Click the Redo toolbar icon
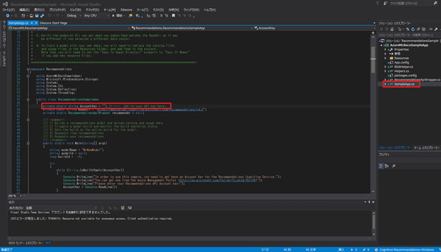Screen dimensions: 441x252 pos(58,16)
